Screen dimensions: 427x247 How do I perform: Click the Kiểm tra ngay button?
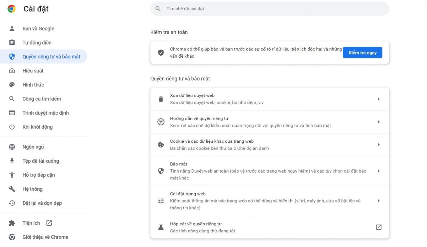[362, 53]
